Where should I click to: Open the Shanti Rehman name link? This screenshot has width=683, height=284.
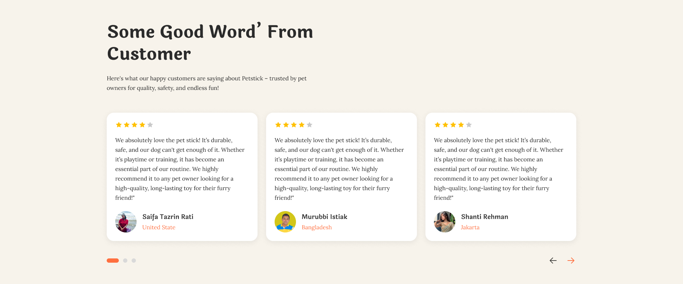pos(485,217)
